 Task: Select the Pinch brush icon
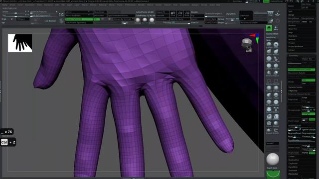click(x=276, y=95)
